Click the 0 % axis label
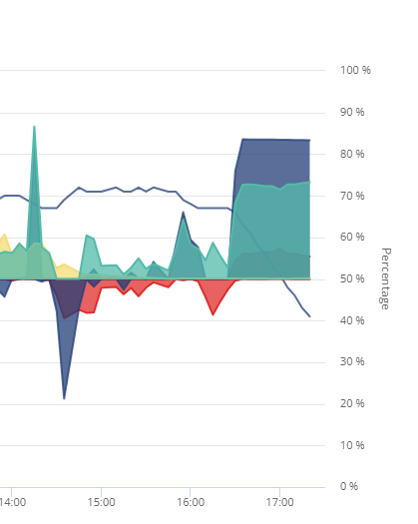 (x=349, y=486)
